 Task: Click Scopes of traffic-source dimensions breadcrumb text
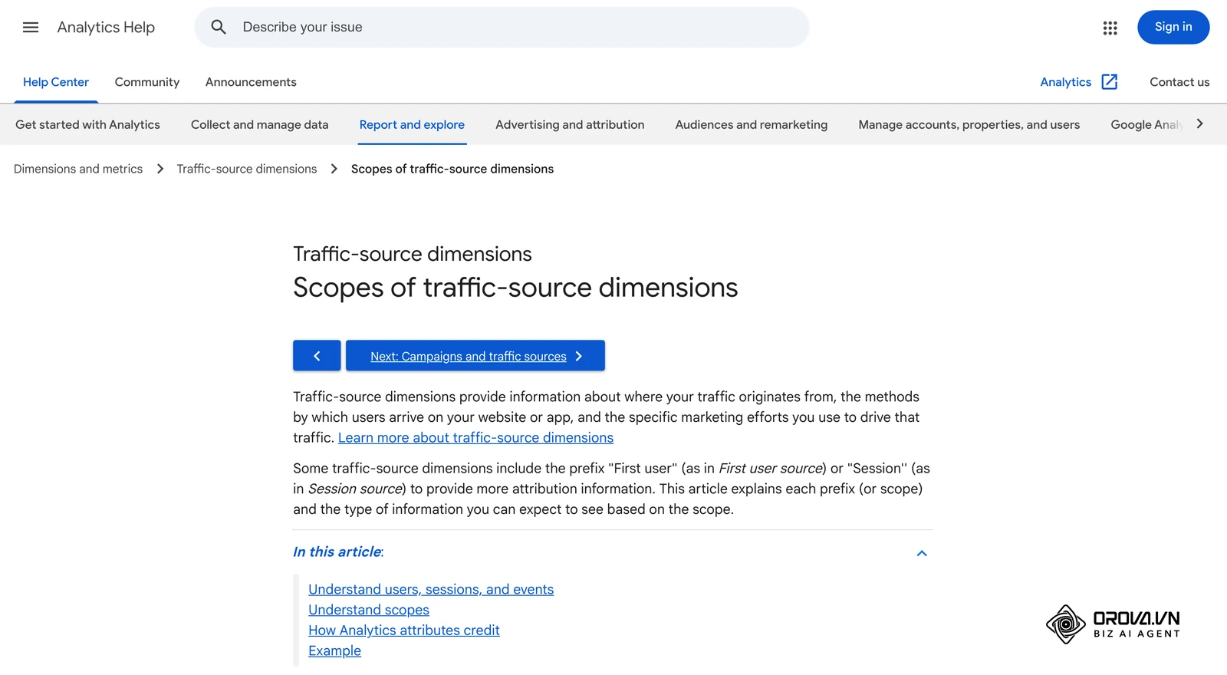coord(452,169)
